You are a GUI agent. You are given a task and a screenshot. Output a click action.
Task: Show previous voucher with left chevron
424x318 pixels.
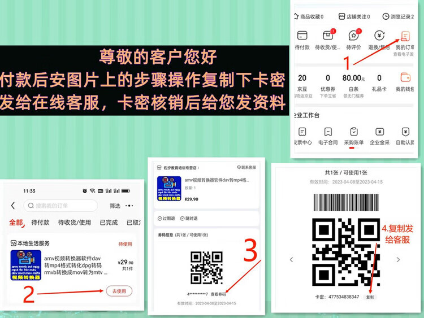(x=291, y=260)
